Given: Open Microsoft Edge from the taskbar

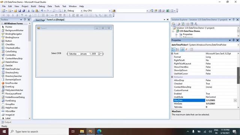Looking at the screenshot, I should [99, 132].
